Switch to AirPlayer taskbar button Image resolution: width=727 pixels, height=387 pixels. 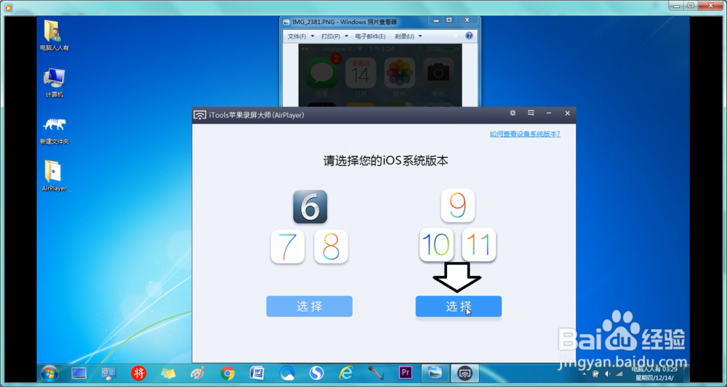pyautogui.click(x=465, y=373)
